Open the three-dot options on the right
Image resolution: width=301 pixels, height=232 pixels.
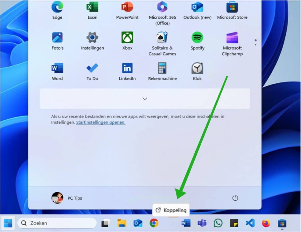255,42
